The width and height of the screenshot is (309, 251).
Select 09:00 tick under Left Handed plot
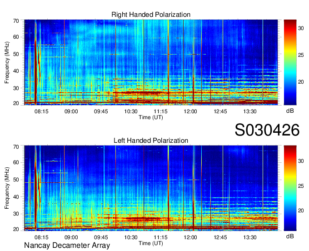click(71, 237)
